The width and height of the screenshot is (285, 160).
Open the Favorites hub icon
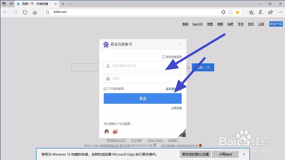click(251, 12)
